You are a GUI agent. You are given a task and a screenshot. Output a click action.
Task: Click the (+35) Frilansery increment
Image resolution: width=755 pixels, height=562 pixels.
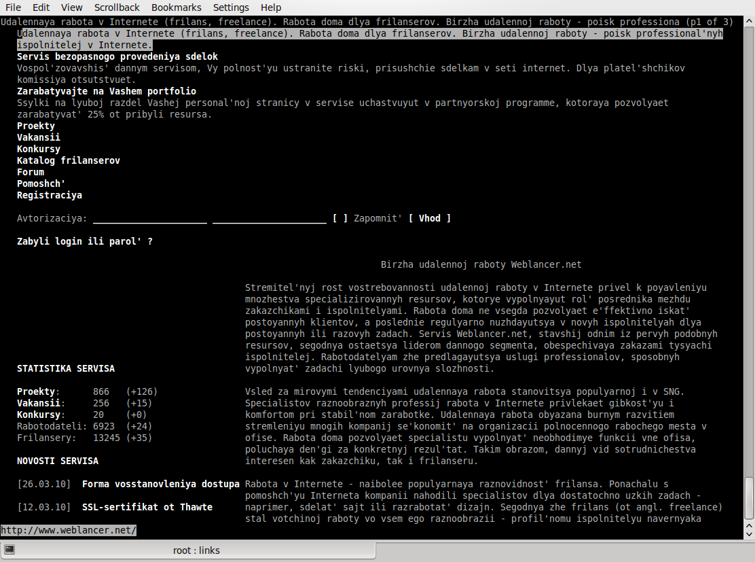139,438
